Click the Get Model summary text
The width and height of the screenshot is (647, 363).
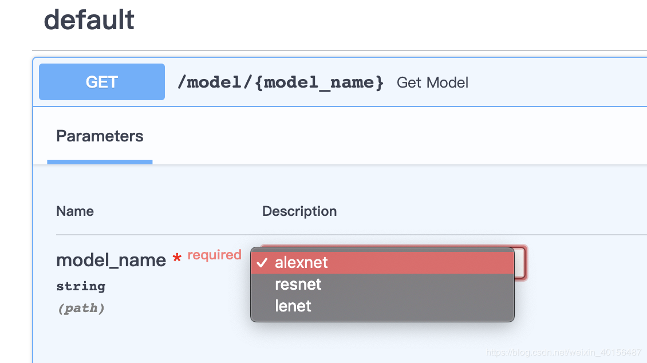(432, 83)
